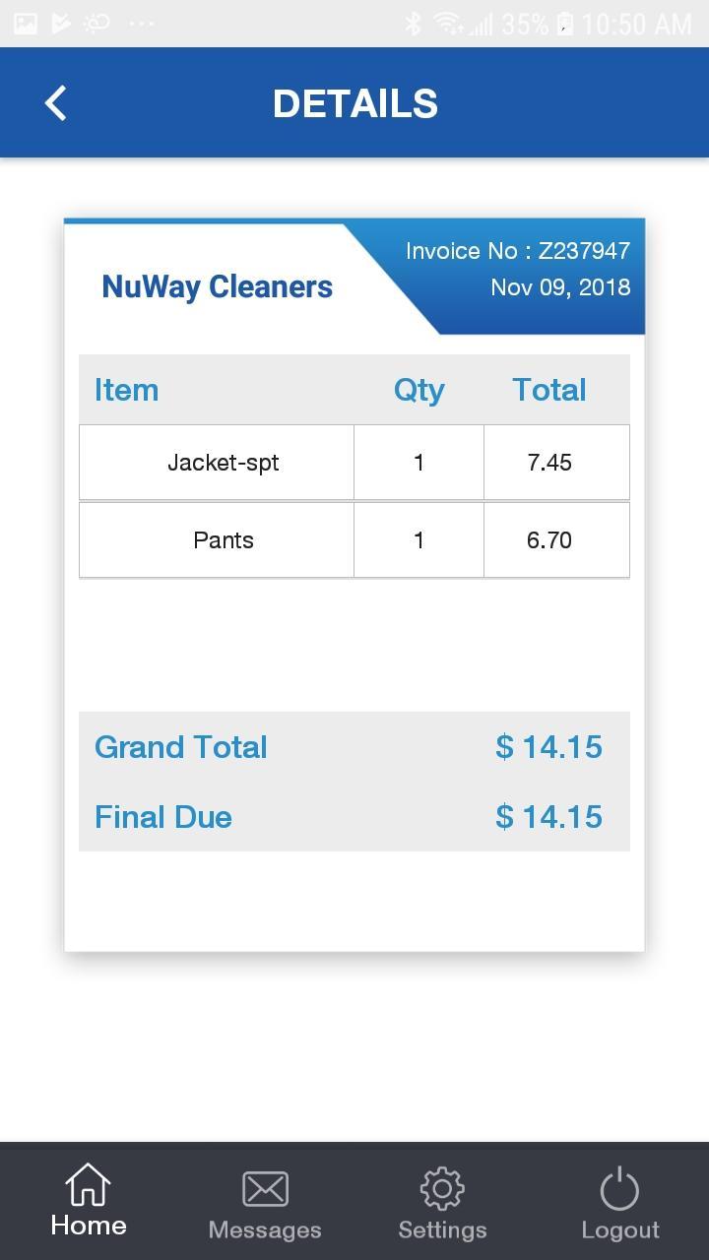This screenshot has width=709, height=1260.
Task: Open the Settings gear icon
Action: 442,1189
